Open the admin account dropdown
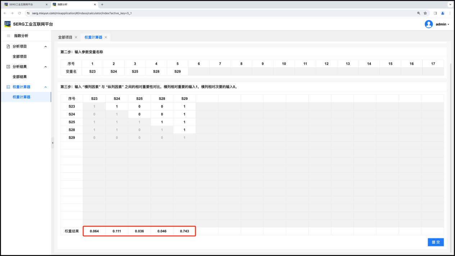The image size is (455, 256). [x=442, y=24]
